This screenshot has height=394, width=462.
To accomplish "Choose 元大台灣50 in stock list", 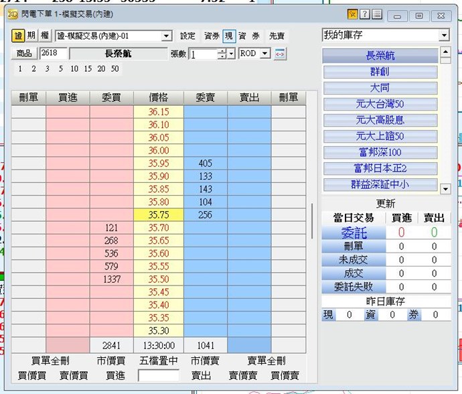I will tap(380, 105).
